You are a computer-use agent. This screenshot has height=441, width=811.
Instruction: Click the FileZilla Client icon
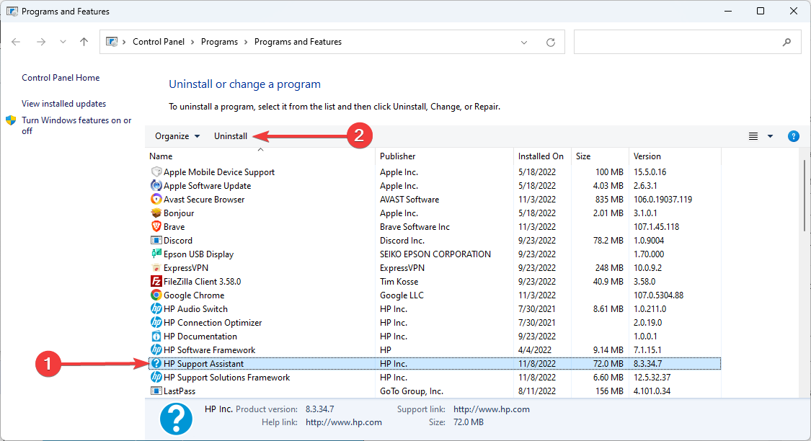tap(156, 282)
